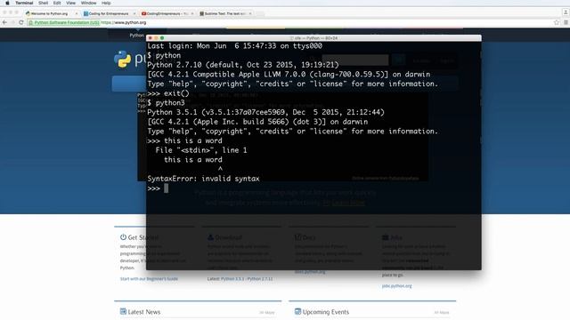
Task: Close the Coding for Entrepreneurs tab
Action: [x=134, y=14]
